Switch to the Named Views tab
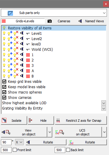Viewport: 109px width, 155px height. (91, 21)
